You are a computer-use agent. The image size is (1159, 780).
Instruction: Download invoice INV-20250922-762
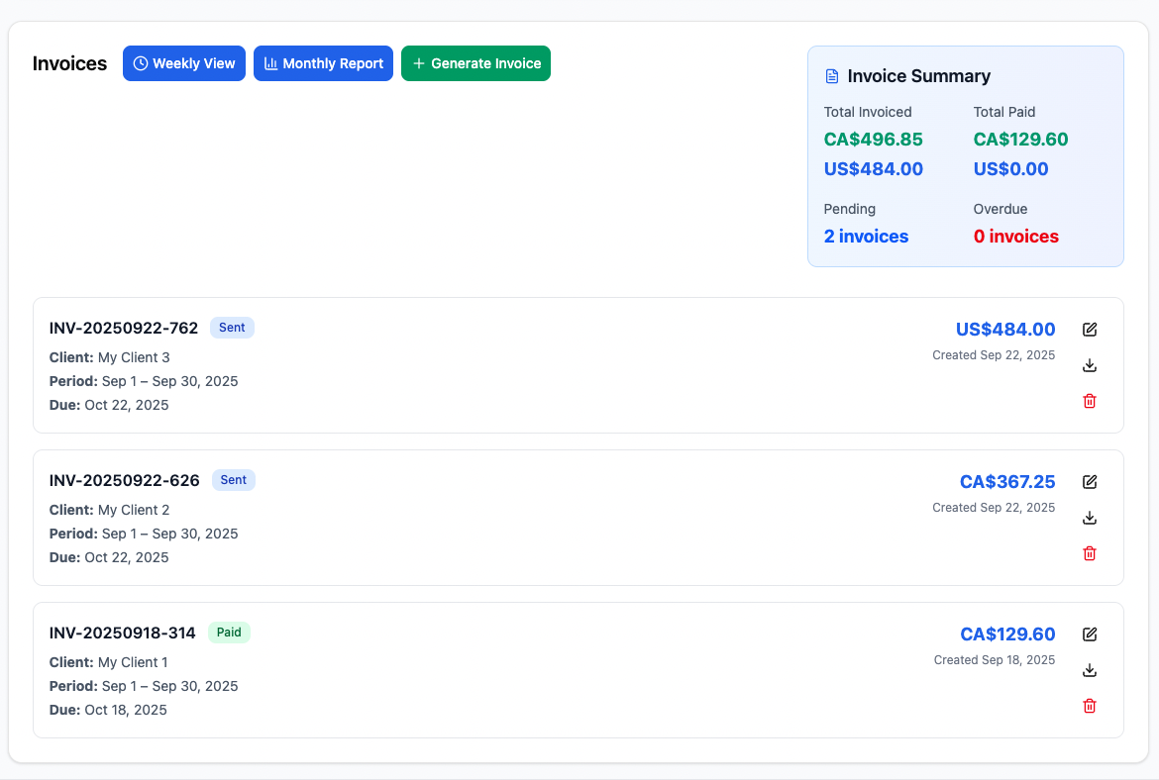(1090, 365)
